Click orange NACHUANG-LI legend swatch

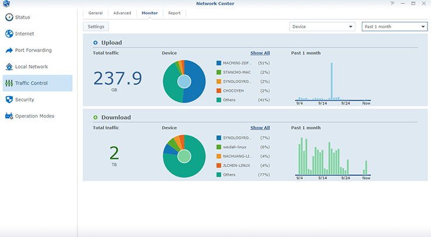click(x=219, y=156)
